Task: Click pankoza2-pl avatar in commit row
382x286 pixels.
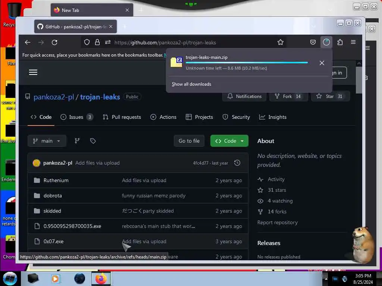Action: (x=36, y=163)
